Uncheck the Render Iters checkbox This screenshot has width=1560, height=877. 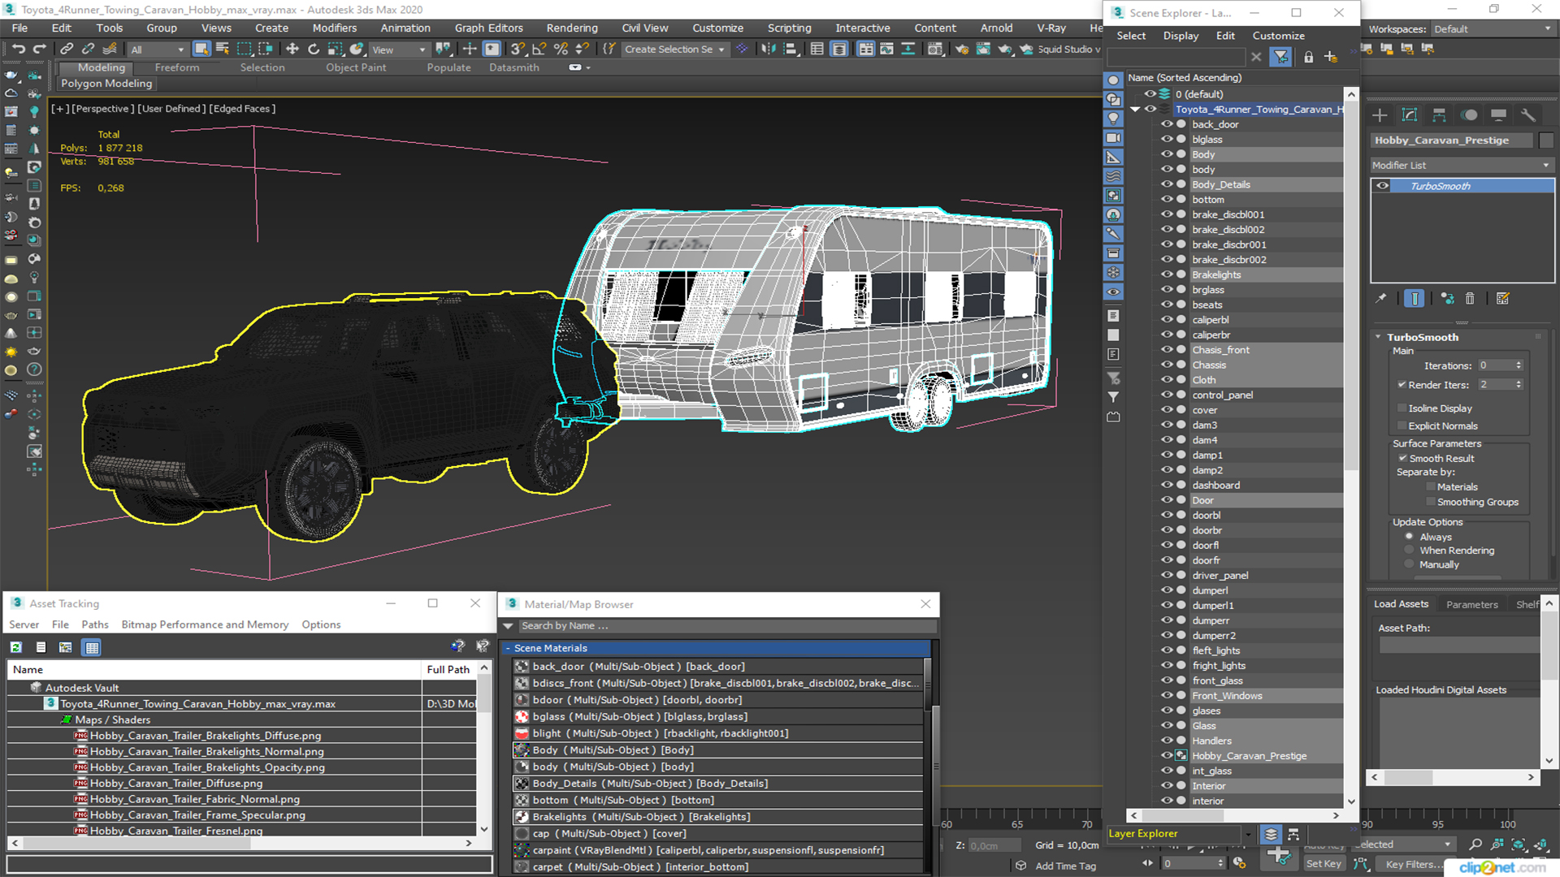point(1402,385)
